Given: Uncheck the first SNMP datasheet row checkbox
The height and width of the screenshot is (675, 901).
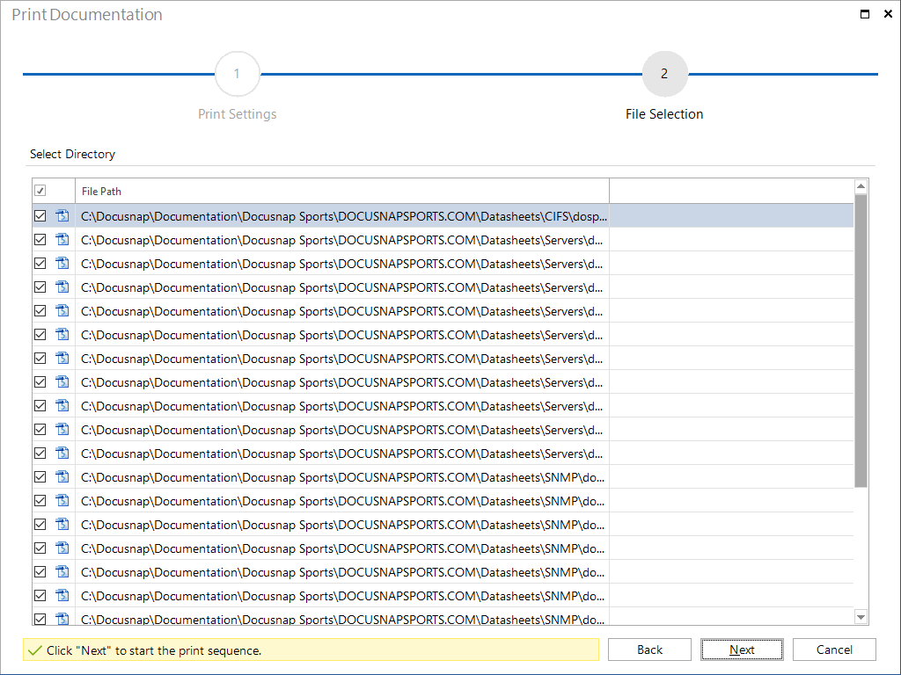Looking at the screenshot, I should point(40,476).
